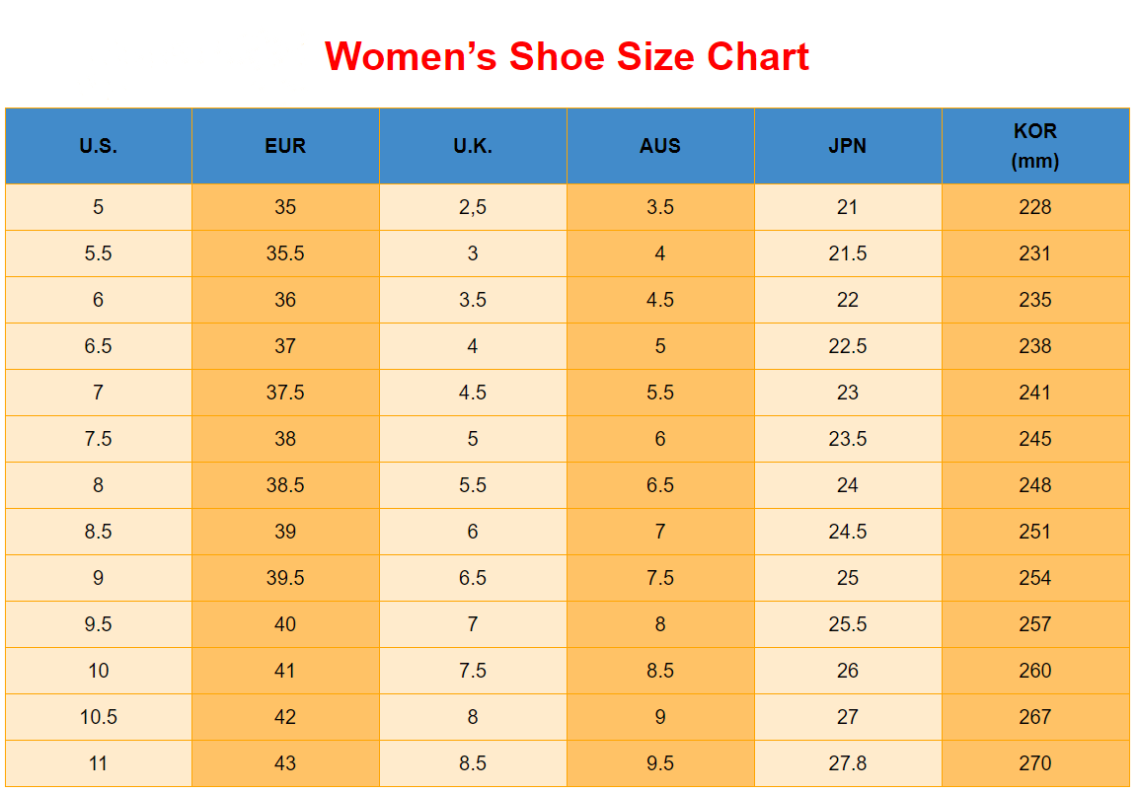Click the EUR 39.5 cell
This screenshot has width=1138, height=792.
pos(285,578)
